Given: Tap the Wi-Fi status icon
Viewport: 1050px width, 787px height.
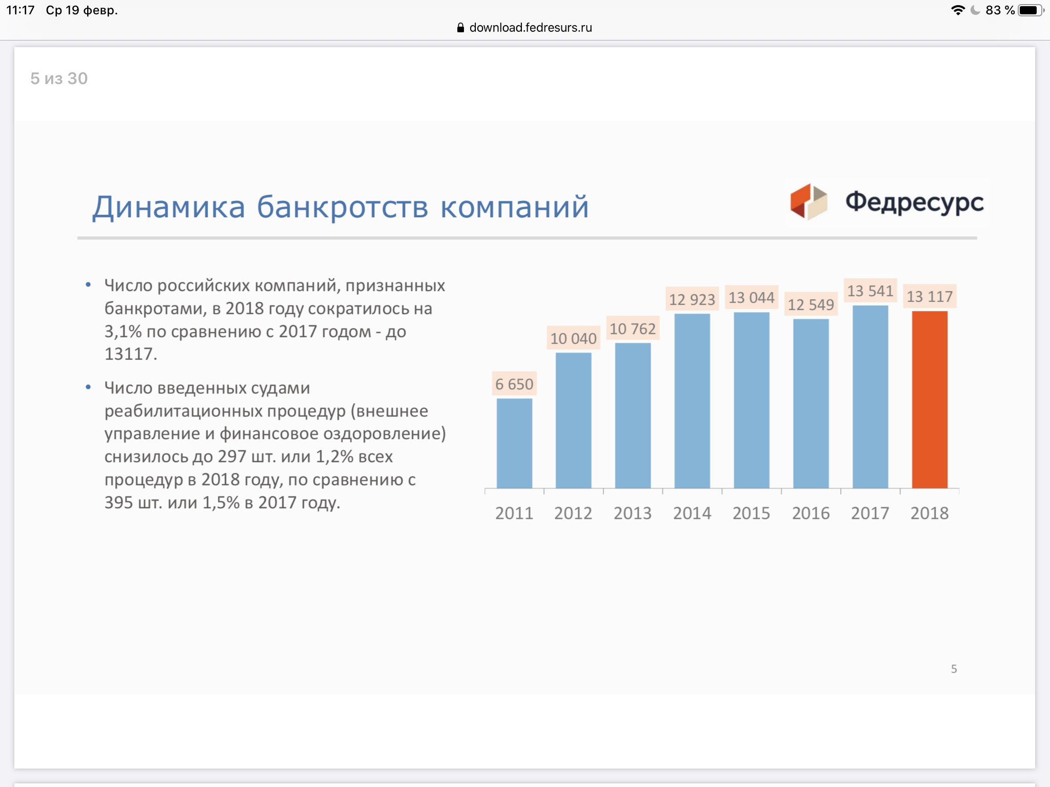Looking at the screenshot, I should (x=957, y=10).
